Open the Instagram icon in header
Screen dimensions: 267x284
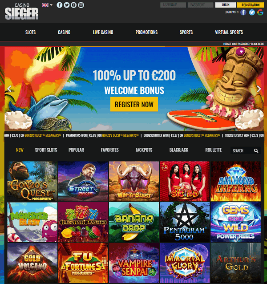pyautogui.click(x=81, y=5)
